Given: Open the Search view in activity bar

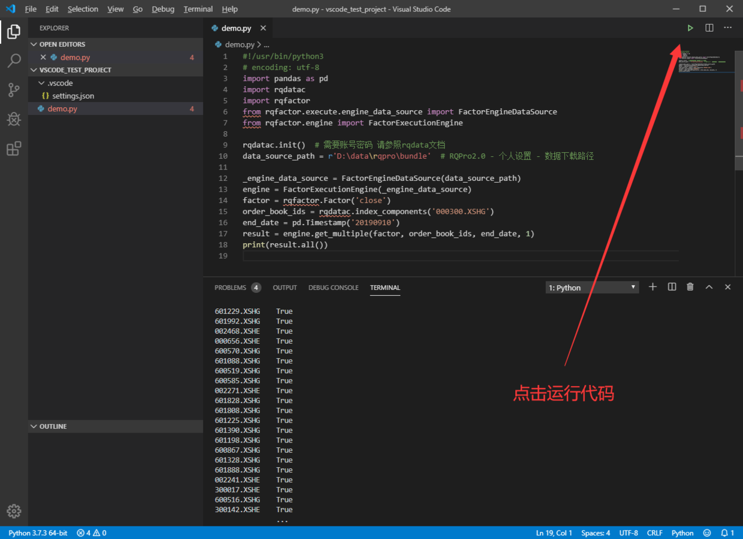Looking at the screenshot, I should pyautogui.click(x=14, y=60).
